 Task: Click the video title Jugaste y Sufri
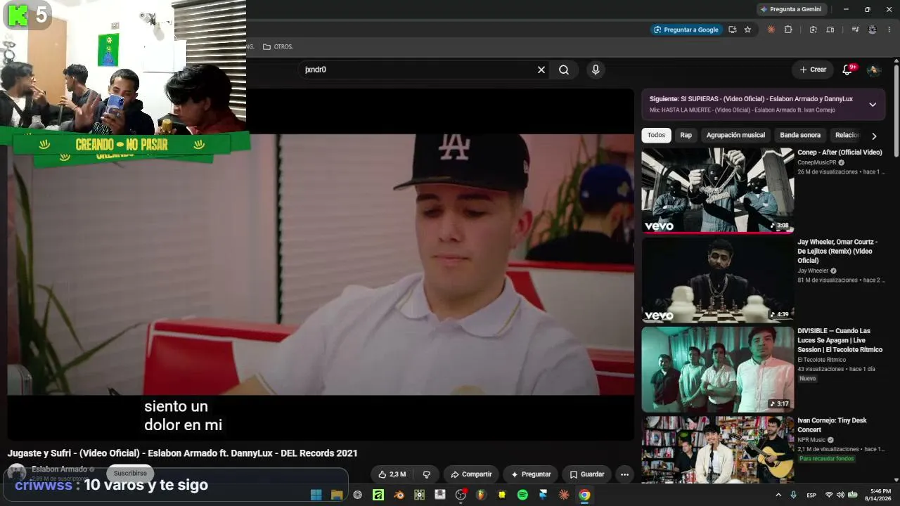pos(182,453)
